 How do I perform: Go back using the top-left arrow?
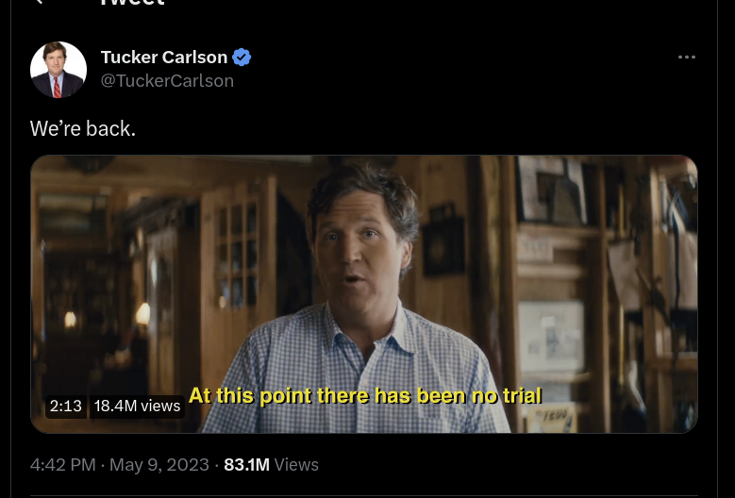click(40, 2)
